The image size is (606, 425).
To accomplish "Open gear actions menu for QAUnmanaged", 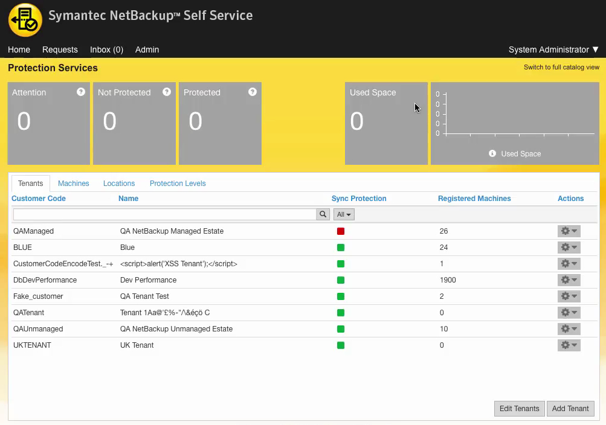I will pos(569,329).
